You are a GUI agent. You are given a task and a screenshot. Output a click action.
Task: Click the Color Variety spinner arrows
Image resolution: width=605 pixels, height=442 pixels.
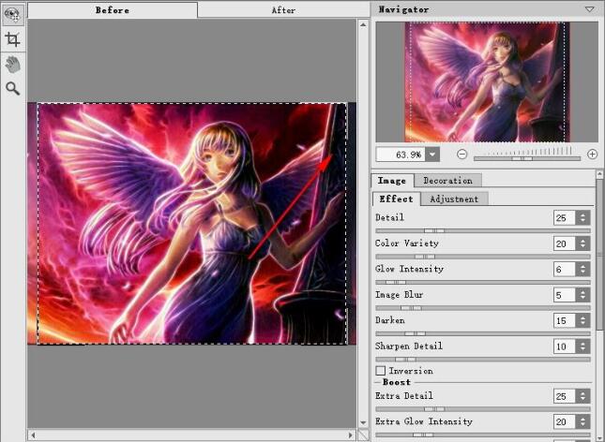[582, 243]
